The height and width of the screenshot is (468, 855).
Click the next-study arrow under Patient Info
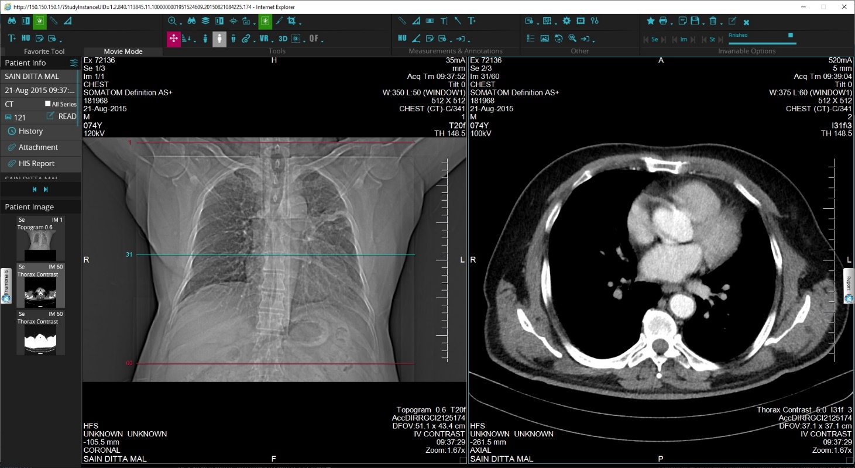point(46,190)
